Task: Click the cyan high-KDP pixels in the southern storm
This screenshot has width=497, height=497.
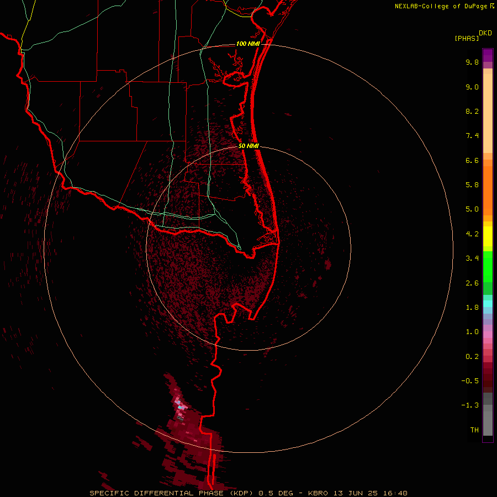Action: [181, 408]
